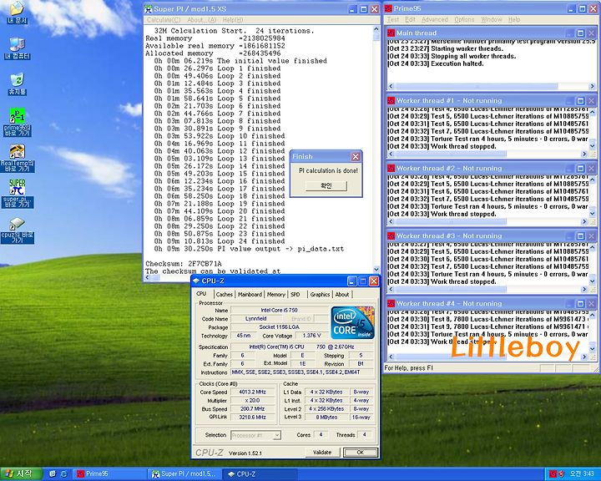Open the About menu in Super PI

[201, 20]
